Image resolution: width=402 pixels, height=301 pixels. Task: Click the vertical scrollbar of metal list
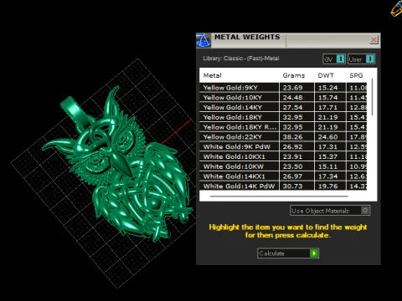[x=372, y=97]
